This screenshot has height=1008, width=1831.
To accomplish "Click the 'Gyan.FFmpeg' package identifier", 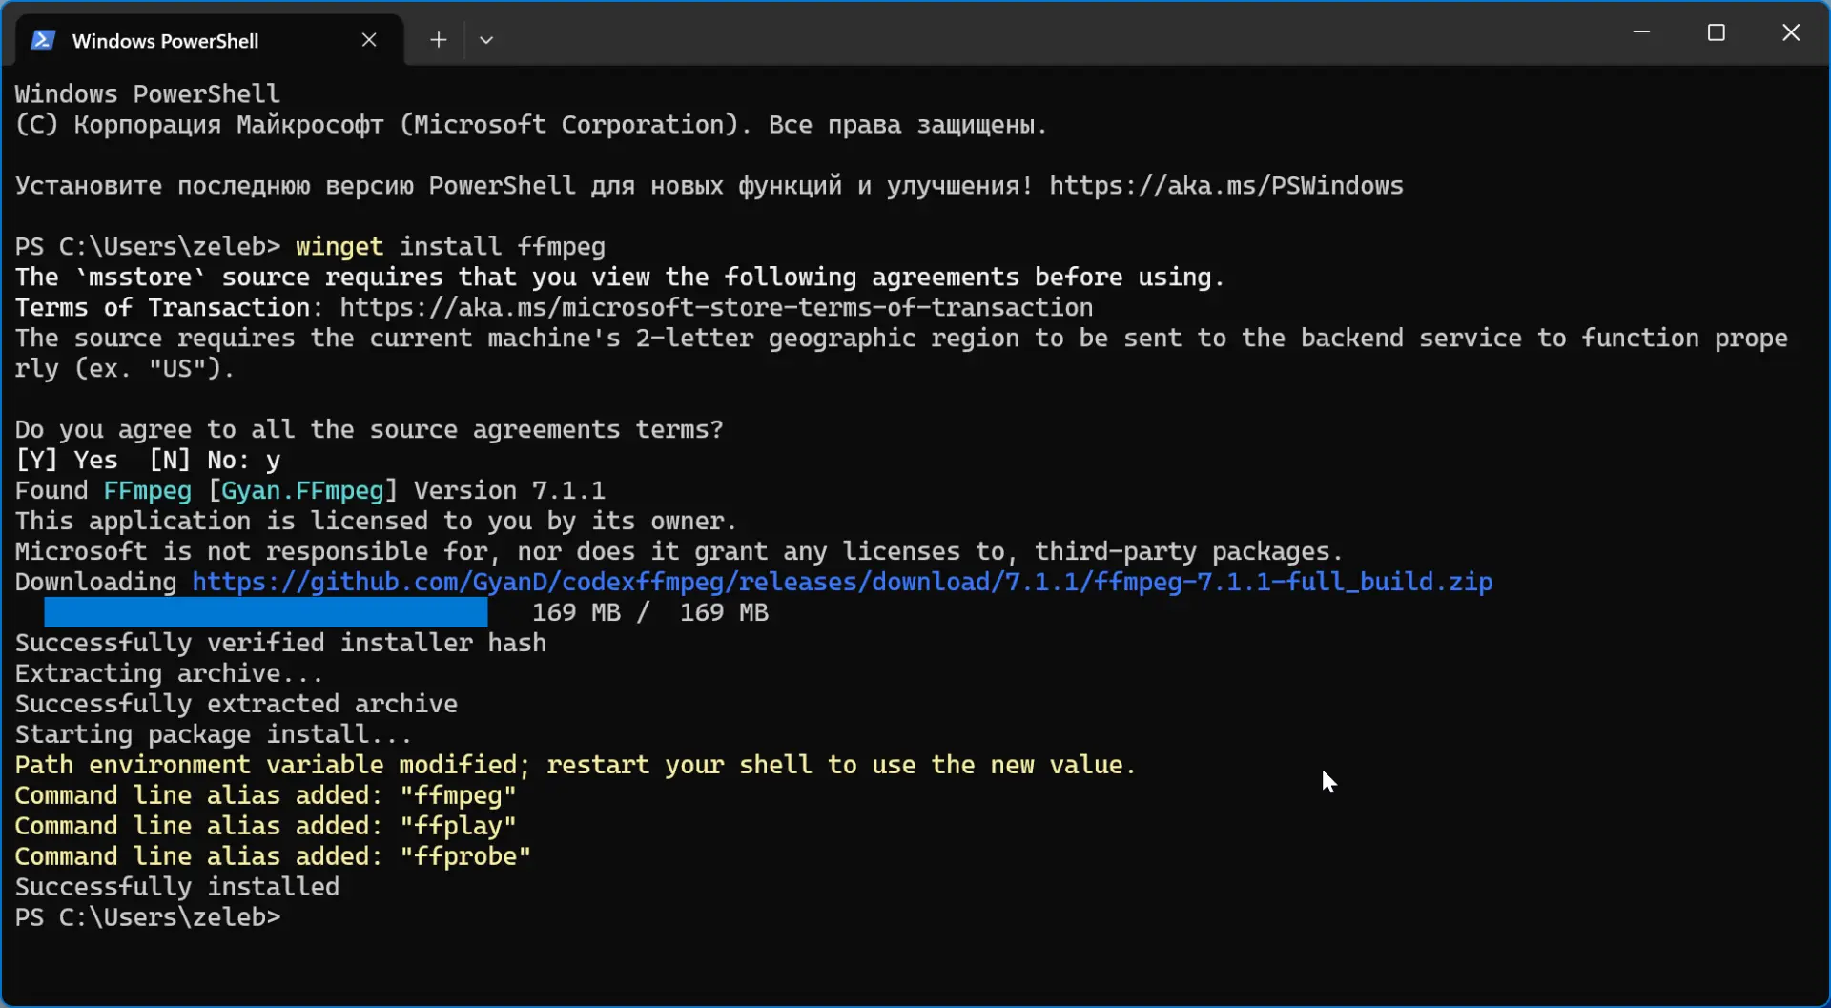I will (302, 491).
